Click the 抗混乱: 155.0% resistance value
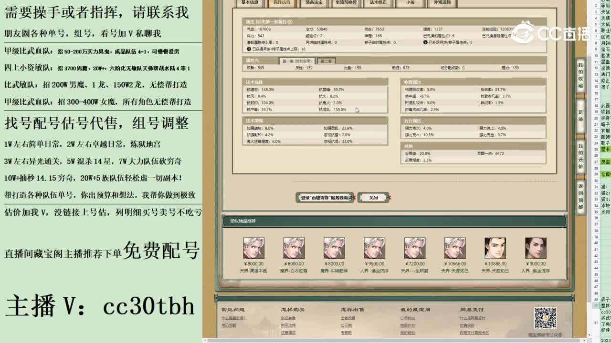Screen dimensions: 611x343 [332, 110]
